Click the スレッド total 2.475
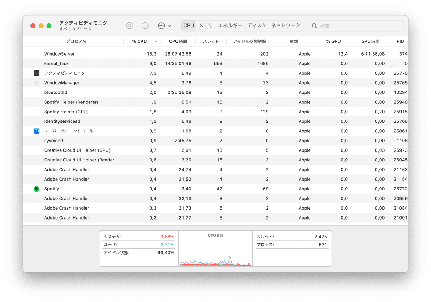The image size is (431, 302). (321, 237)
